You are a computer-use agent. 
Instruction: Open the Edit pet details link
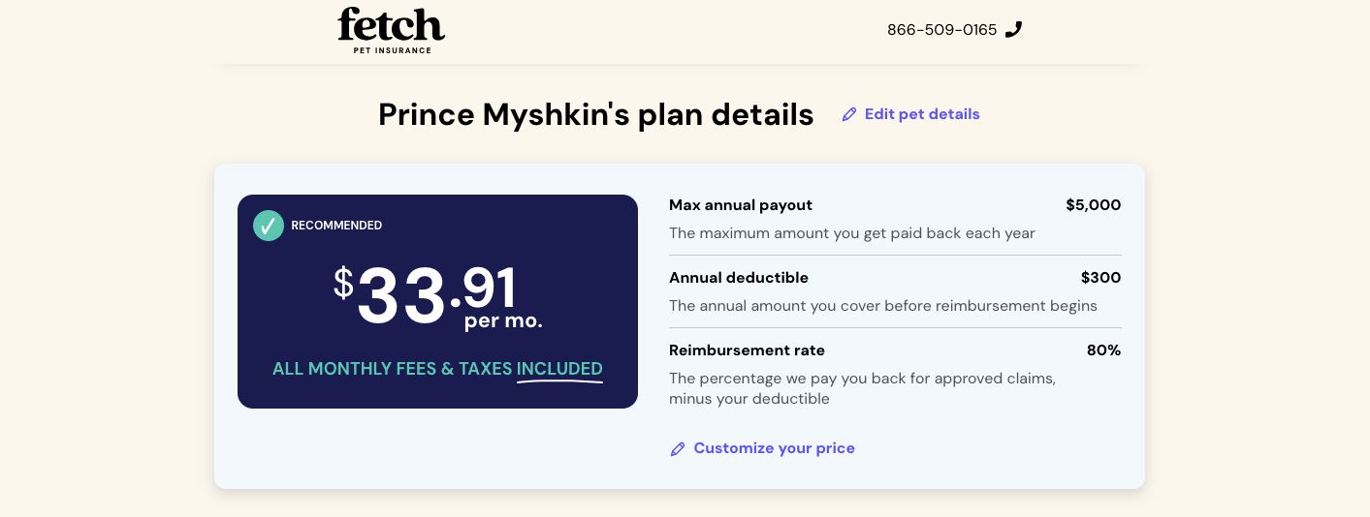pos(921,114)
